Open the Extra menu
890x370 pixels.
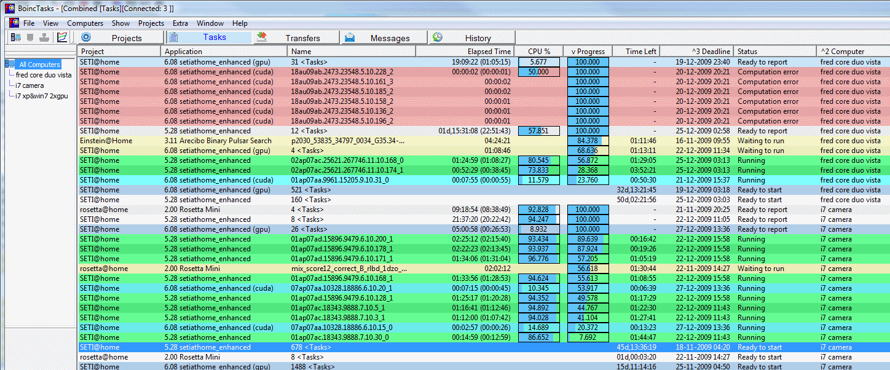(x=180, y=23)
